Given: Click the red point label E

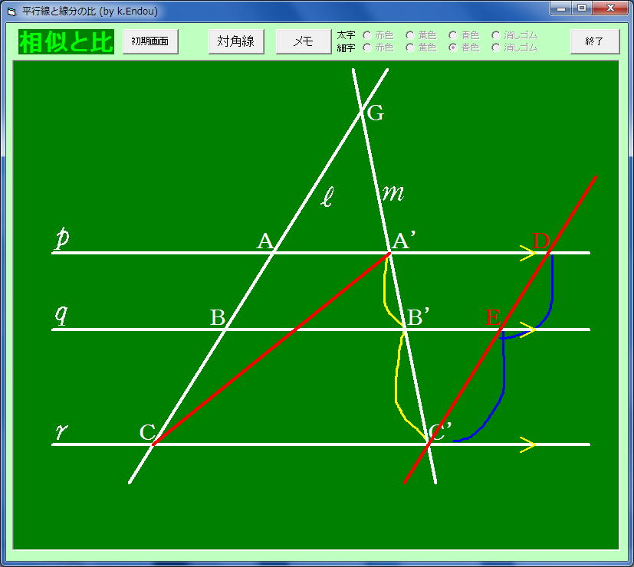Looking at the screenshot, I should (x=493, y=318).
